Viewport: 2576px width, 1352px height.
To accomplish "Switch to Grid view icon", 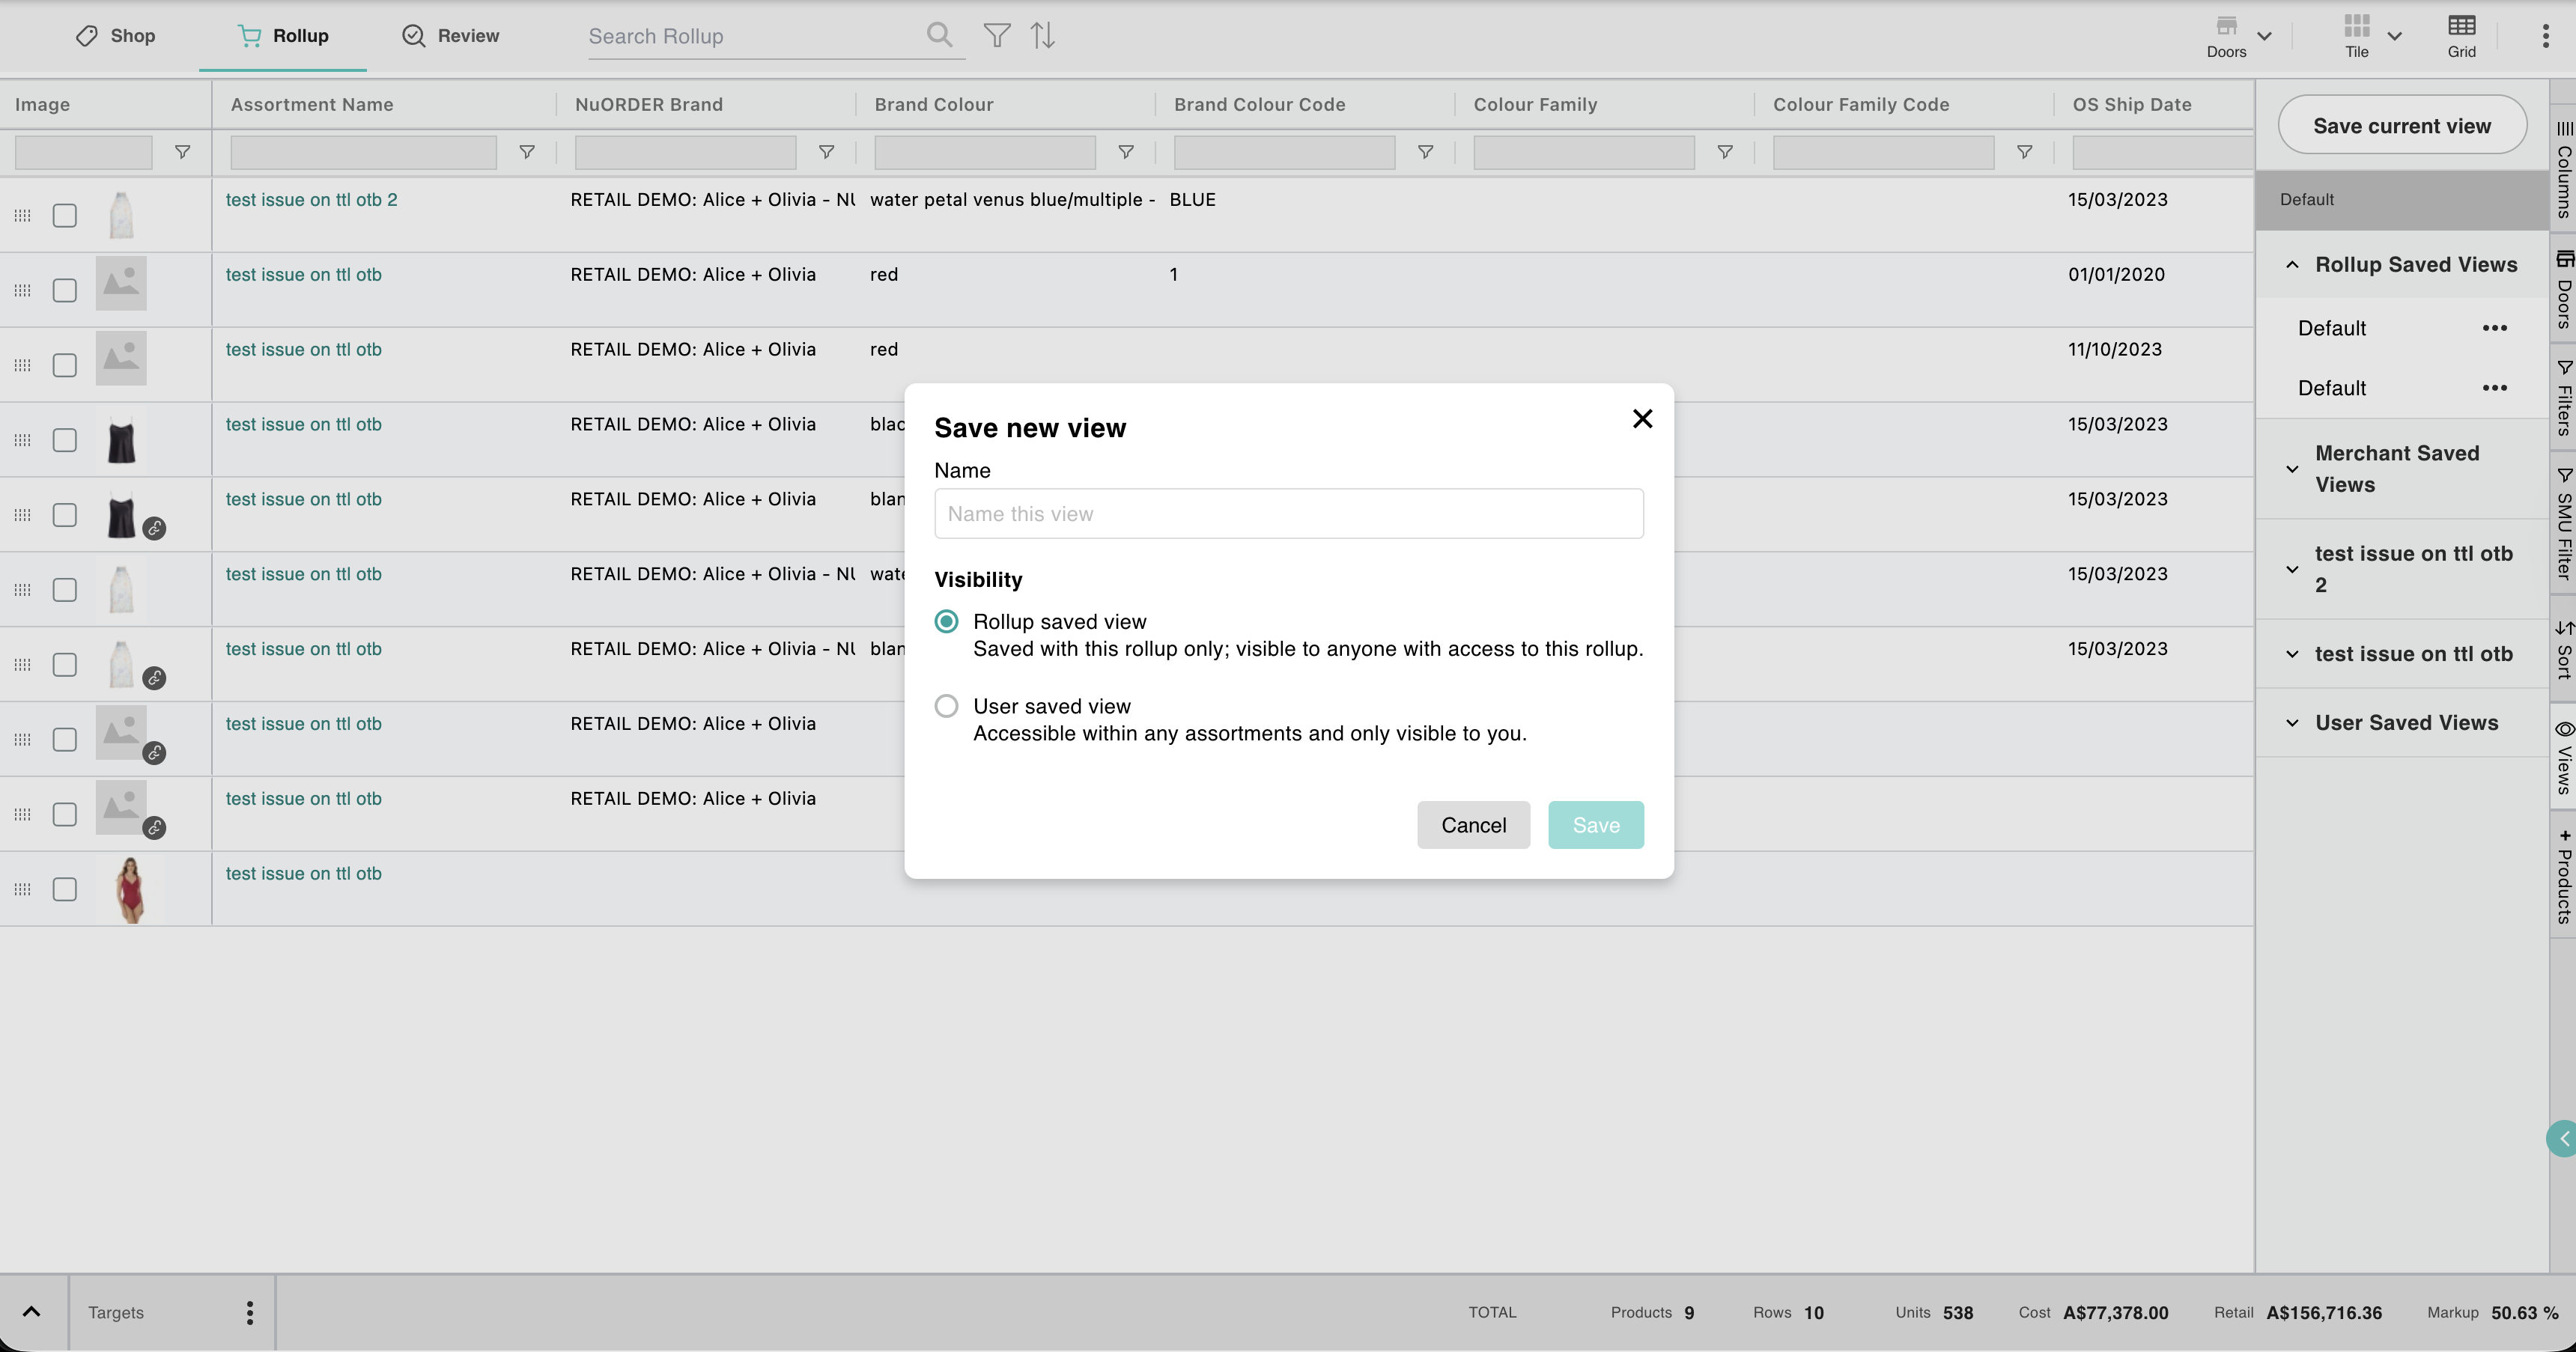I will tap(2461, 35).
